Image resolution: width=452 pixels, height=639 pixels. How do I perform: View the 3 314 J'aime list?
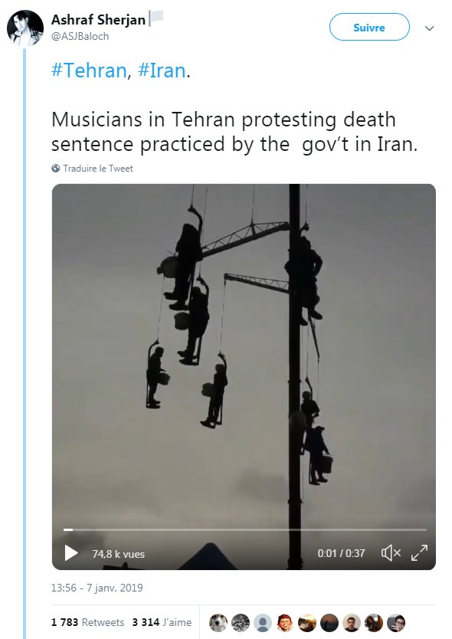162,622
